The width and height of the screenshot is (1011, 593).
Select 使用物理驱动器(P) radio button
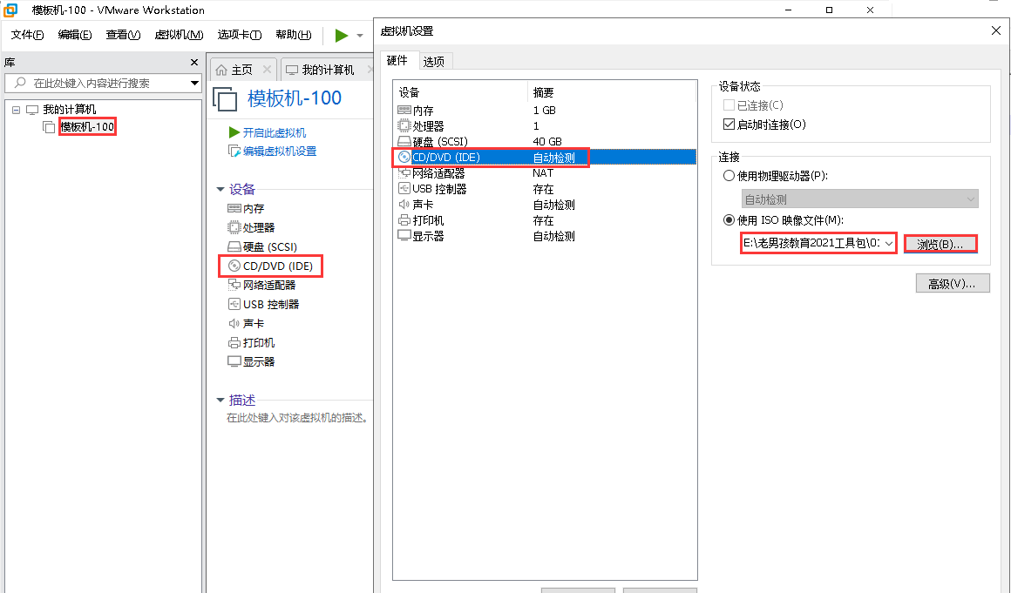click(x=729, y=176)
